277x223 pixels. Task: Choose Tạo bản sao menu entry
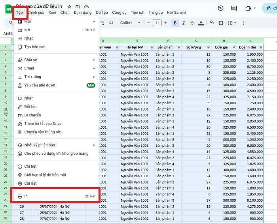(35, 47)
